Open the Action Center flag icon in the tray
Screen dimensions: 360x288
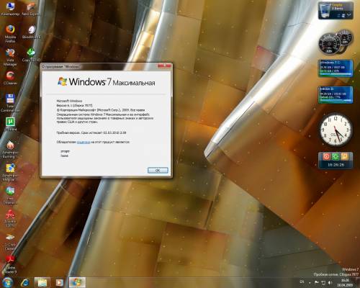(317, 283)
